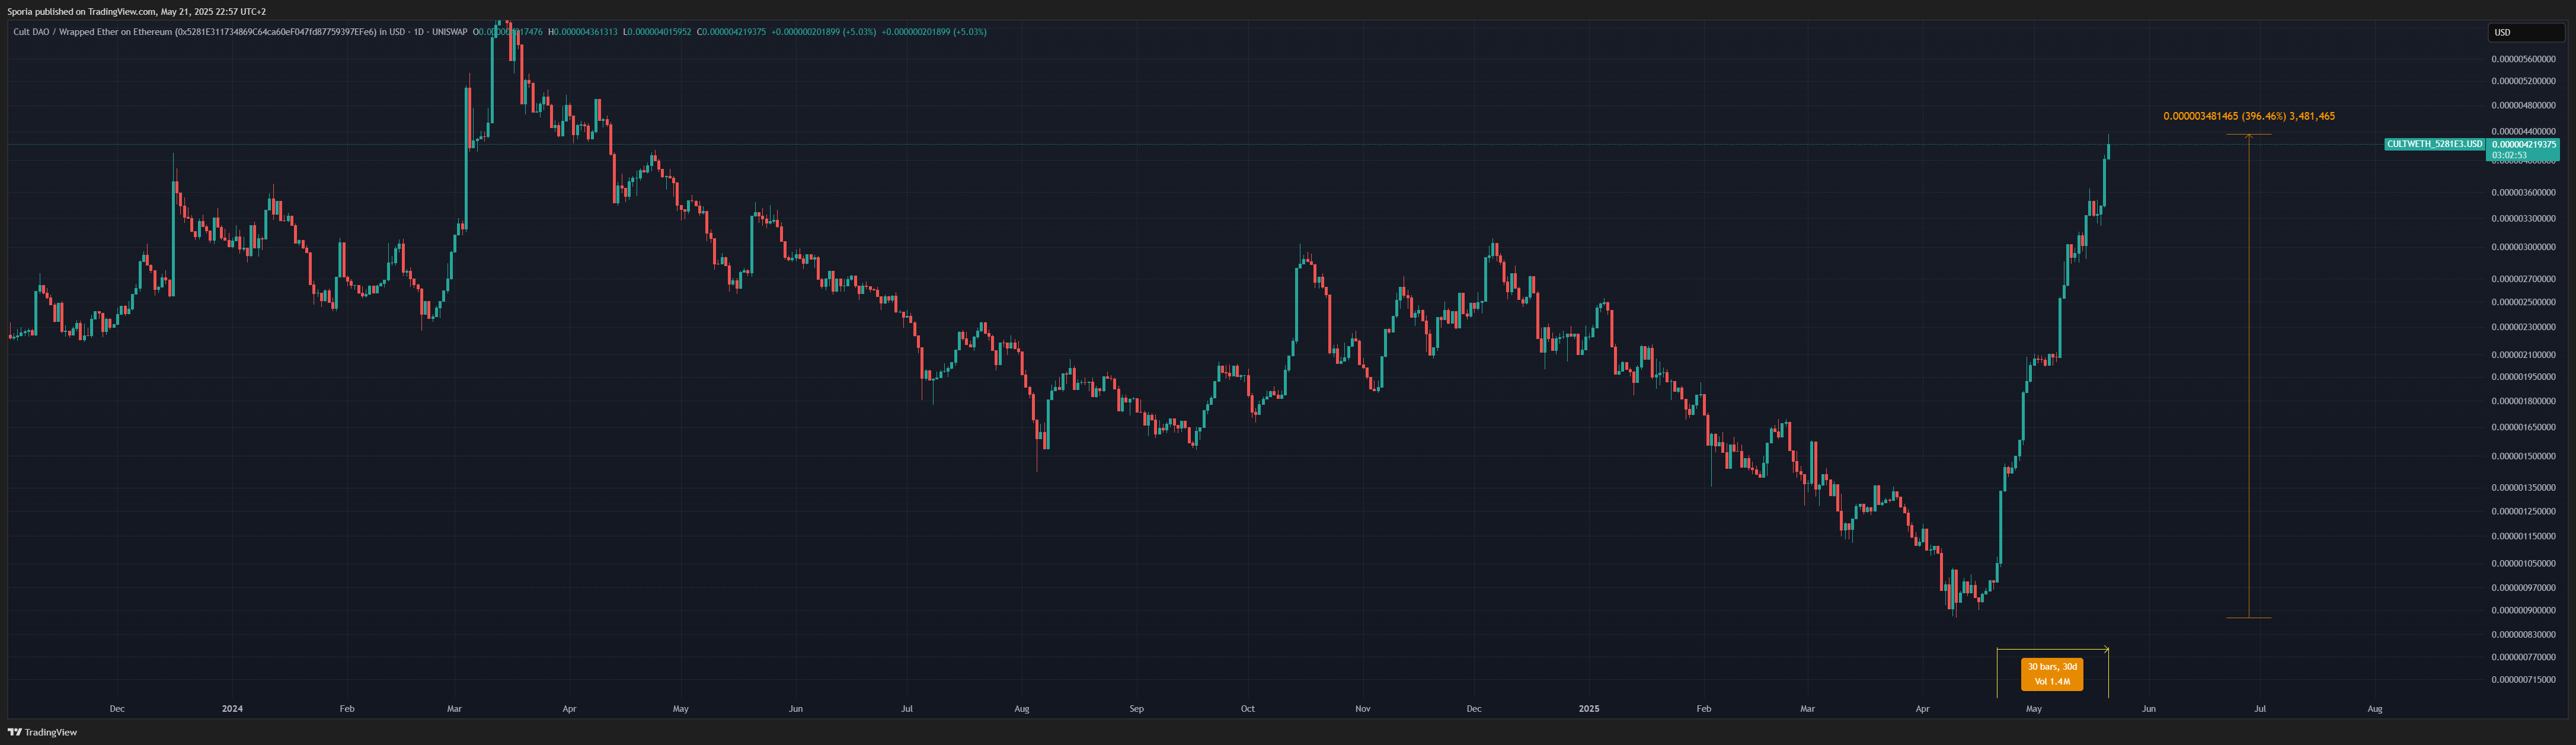2576x745 pixels.
Task: Click the Dec label beside 2024 on time axis
Action: [x=117, y=709]
